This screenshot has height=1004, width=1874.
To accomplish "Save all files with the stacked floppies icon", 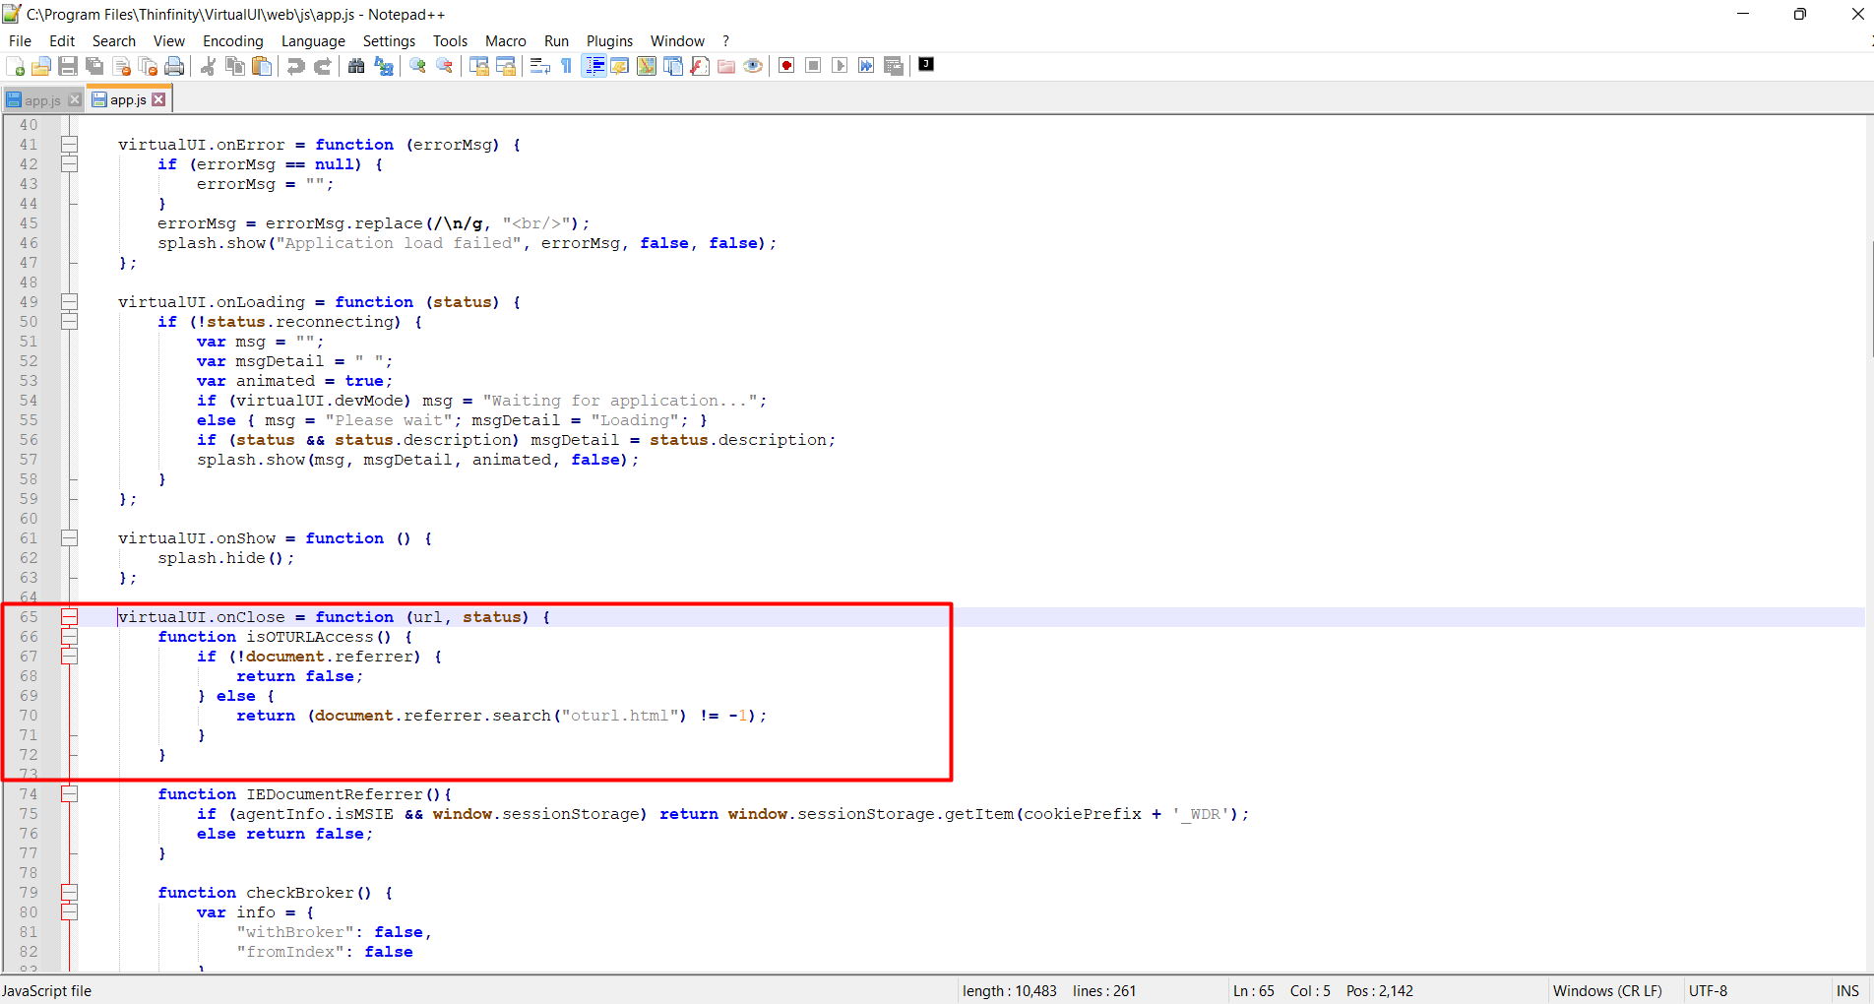I will (94, 66).
